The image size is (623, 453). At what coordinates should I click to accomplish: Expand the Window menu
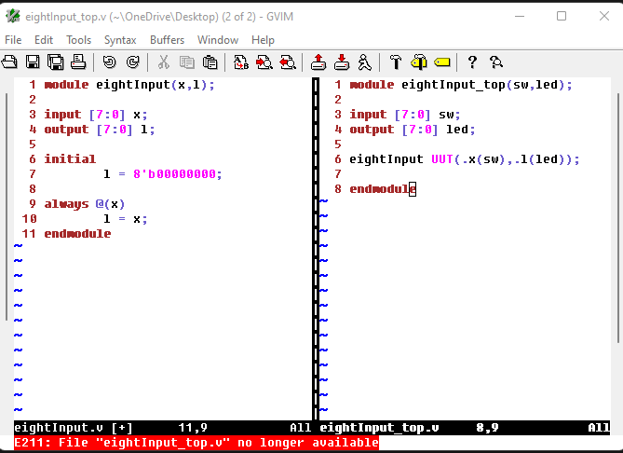[217, 40]
